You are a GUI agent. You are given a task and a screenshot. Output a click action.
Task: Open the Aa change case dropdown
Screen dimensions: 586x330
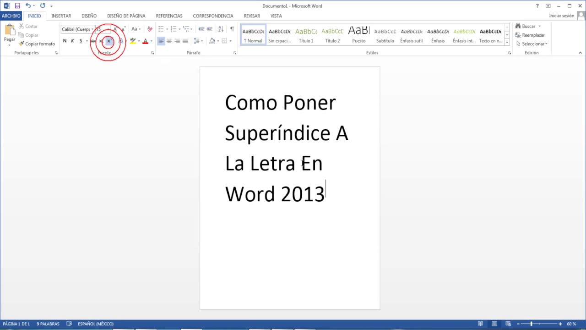pyautogui.click(x=135, y=29)
